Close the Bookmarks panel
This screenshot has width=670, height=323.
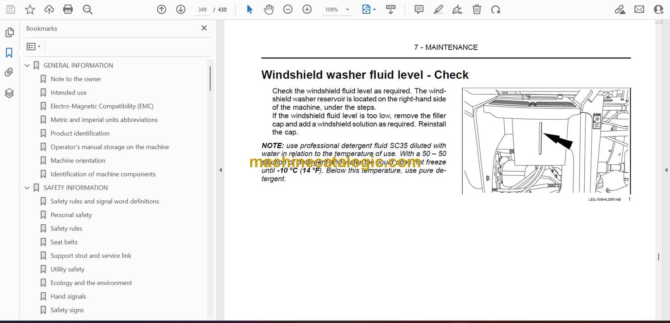click(x=204, y=28)
